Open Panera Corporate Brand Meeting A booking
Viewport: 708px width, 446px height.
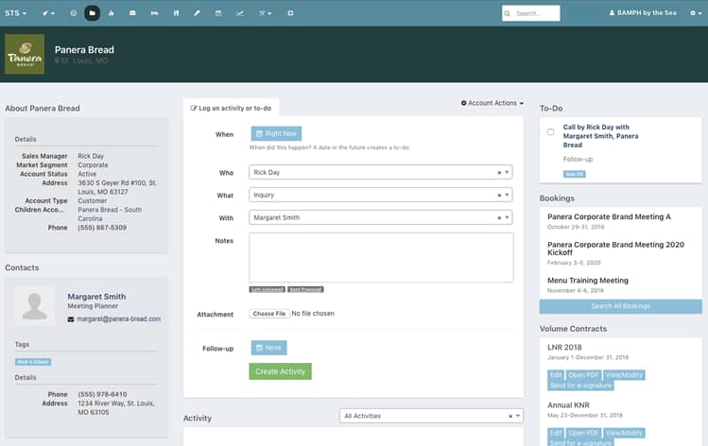pyautogui.click(x=609, y=217)
